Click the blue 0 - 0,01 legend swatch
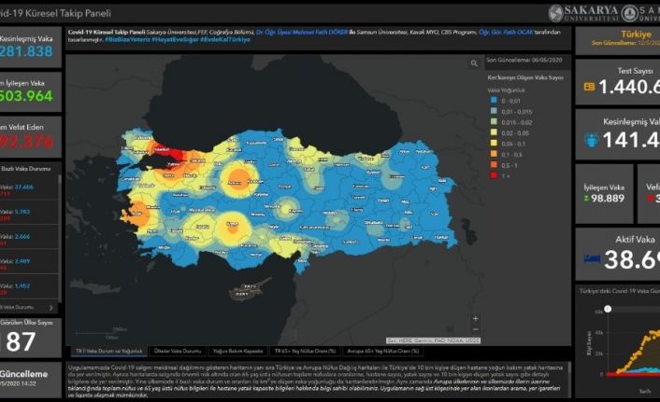The image size is (660, 402). tap(495, 98)
